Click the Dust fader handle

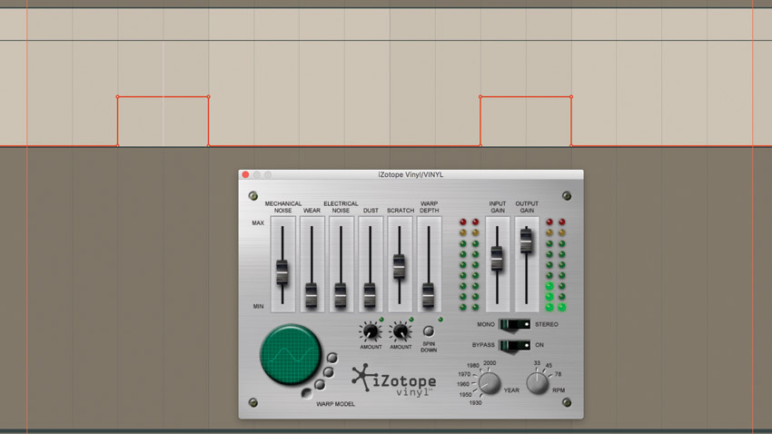370,295
